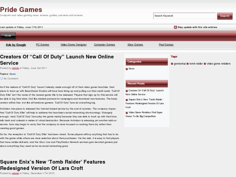Click the Last update Friday June 17th text
This screenshot has width=236, height=177.
21,27
